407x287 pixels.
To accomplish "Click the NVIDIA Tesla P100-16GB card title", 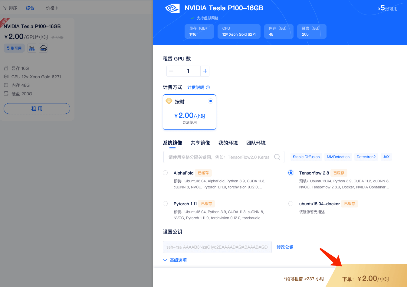I will pyautogui.click(x=32, y=26).
